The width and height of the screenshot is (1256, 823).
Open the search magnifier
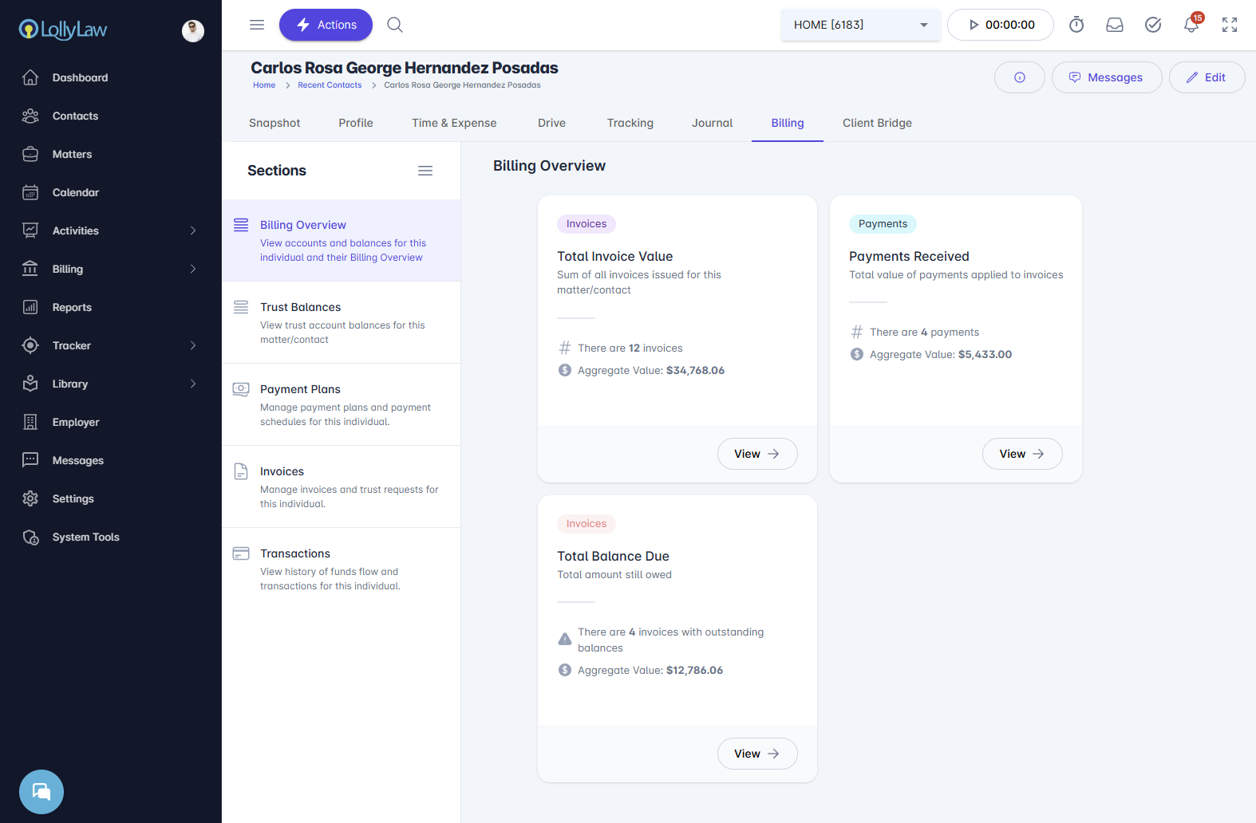[x=395, y=25]
